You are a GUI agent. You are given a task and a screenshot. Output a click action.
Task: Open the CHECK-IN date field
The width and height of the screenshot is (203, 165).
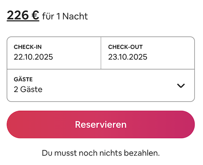(54, 53)
